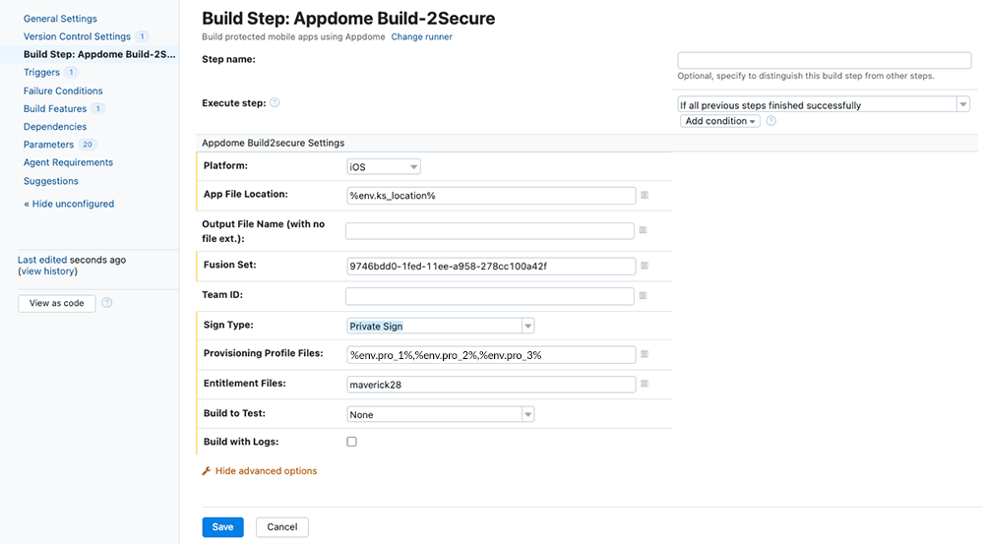984x544 pixels.
Task: Collapse settings with Hide advanced options
Action: pyautogui.click(x=266, y=471)
